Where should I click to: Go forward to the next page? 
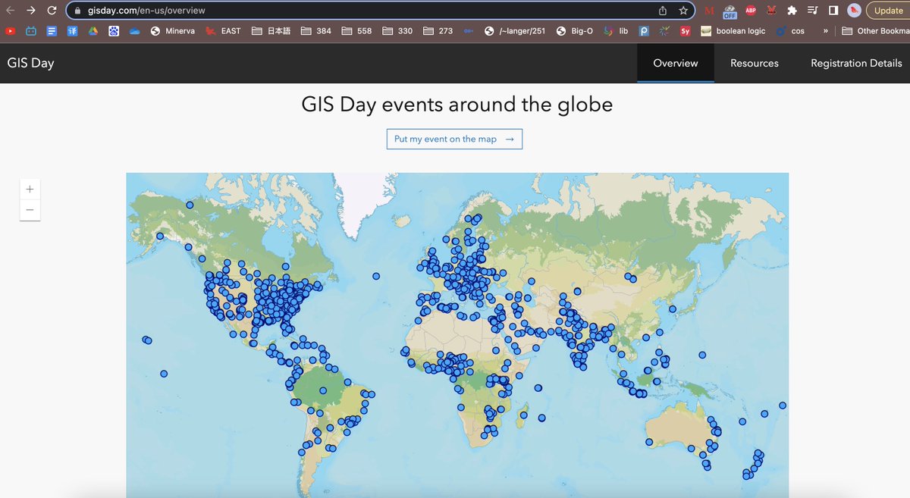30,11
